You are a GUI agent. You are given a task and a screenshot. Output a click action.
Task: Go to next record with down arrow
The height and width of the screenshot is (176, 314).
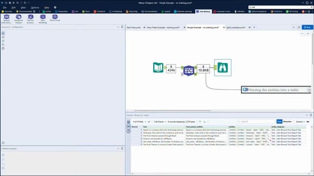pyautogui.click(x=205, y=122)
